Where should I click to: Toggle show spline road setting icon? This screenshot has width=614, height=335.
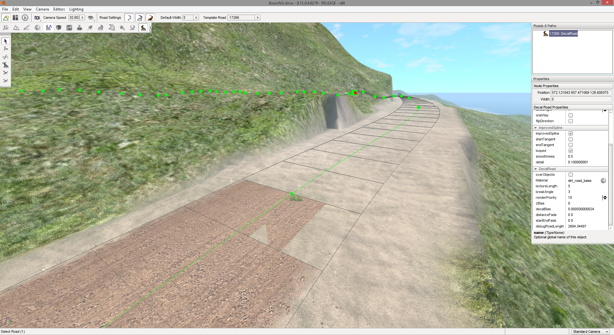tap(129, 18)
